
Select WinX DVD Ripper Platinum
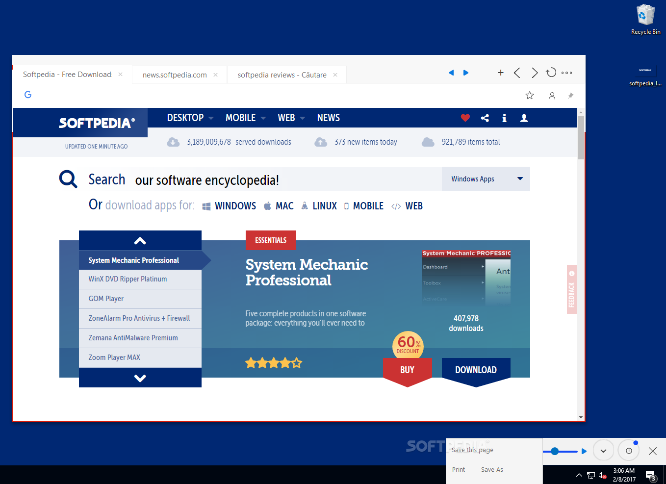click(140, 280)
